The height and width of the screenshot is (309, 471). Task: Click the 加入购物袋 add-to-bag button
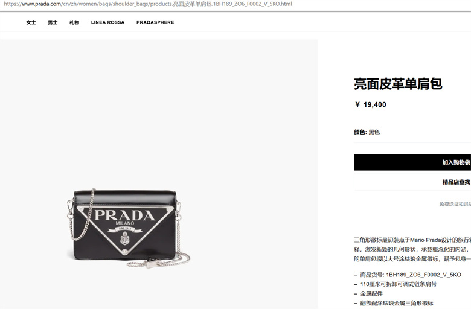(x=412, y=162)
